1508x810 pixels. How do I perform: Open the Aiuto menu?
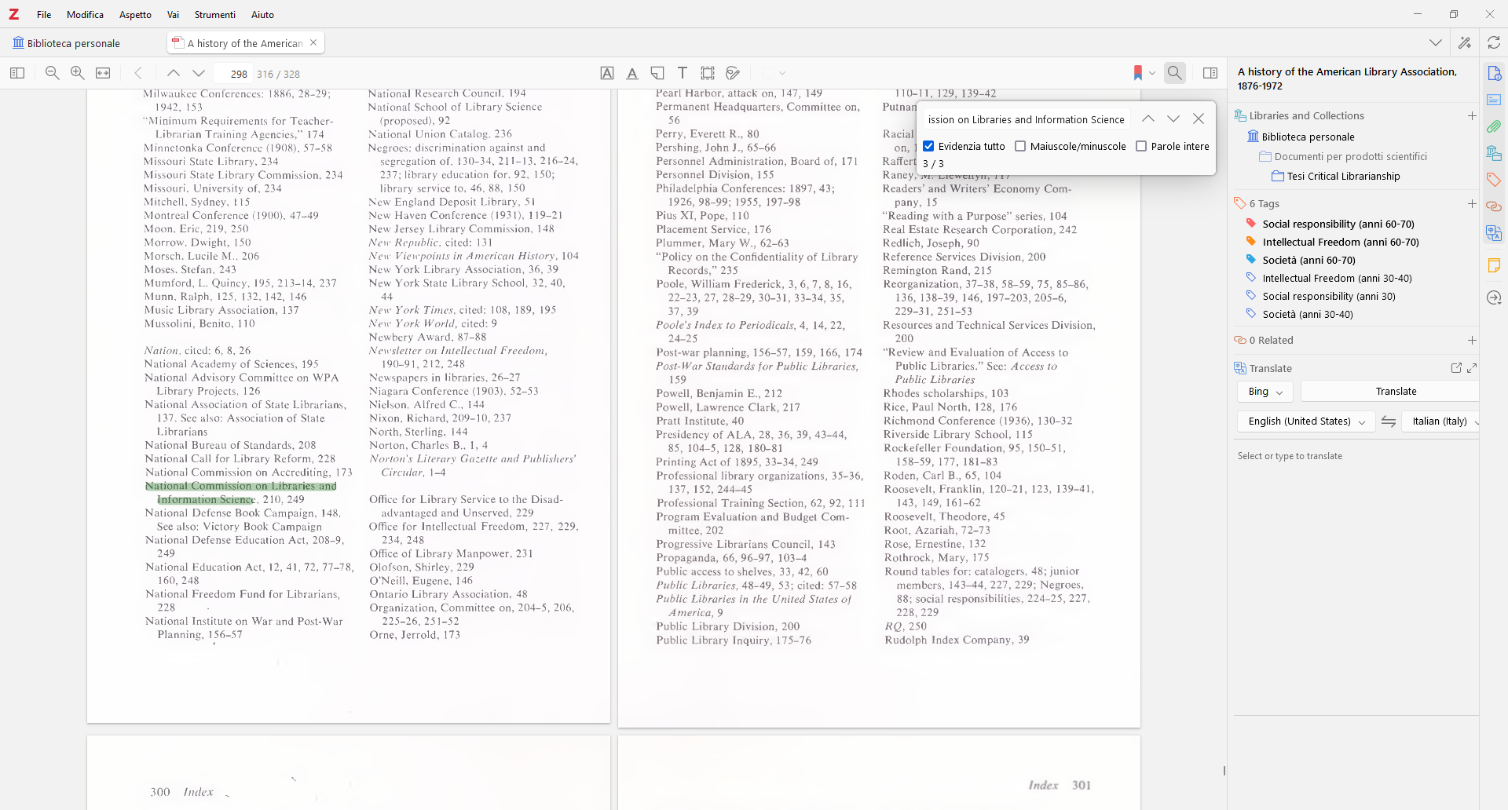pyautogui.click(x=262, y=14)
